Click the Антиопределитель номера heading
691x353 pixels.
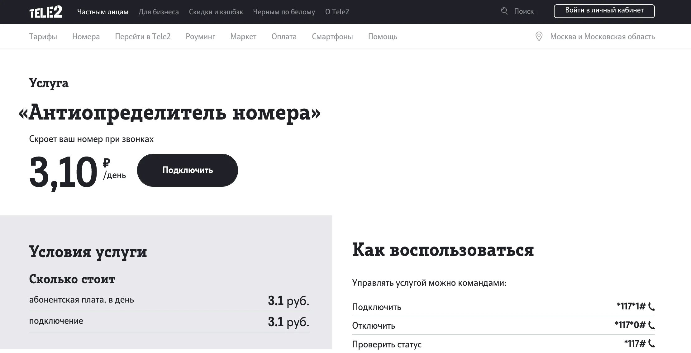(x=170, y=113)
